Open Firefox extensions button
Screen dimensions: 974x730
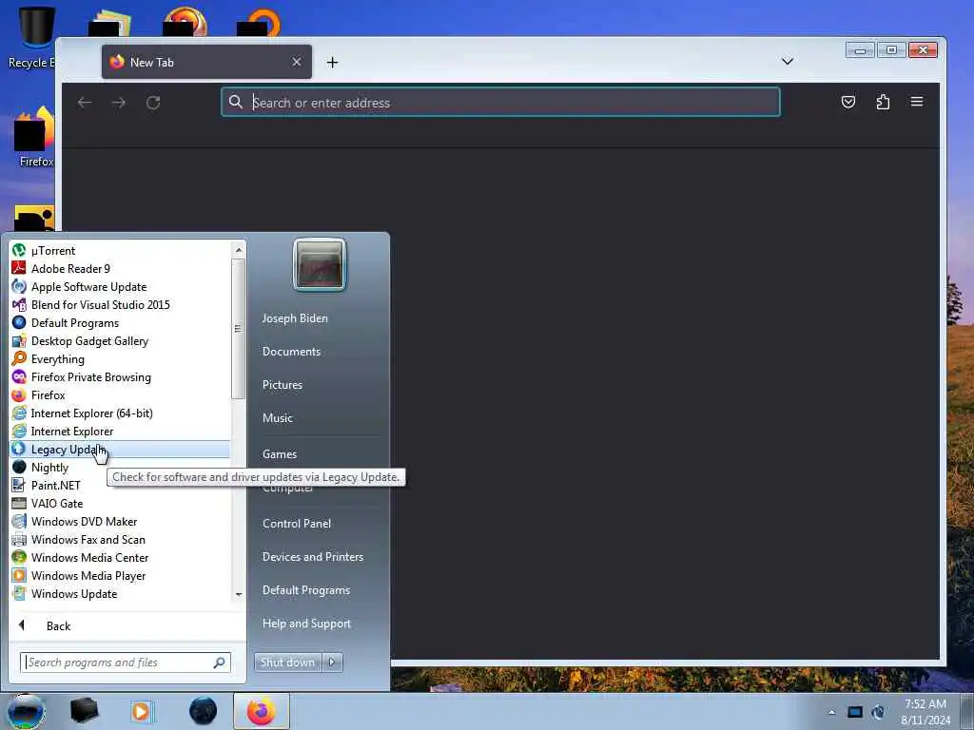pos(883,102)
